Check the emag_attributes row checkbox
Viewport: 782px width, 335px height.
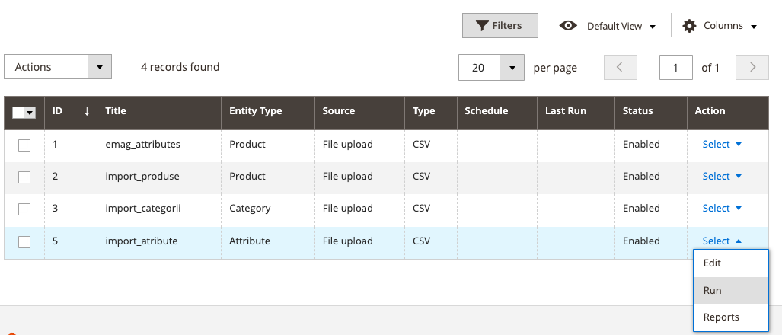click(24, 145)
